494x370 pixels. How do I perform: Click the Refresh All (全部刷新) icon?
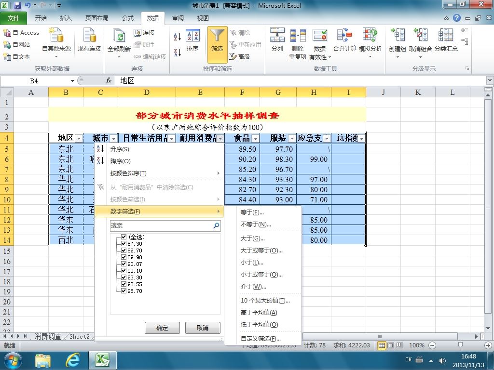coord(119,35)
